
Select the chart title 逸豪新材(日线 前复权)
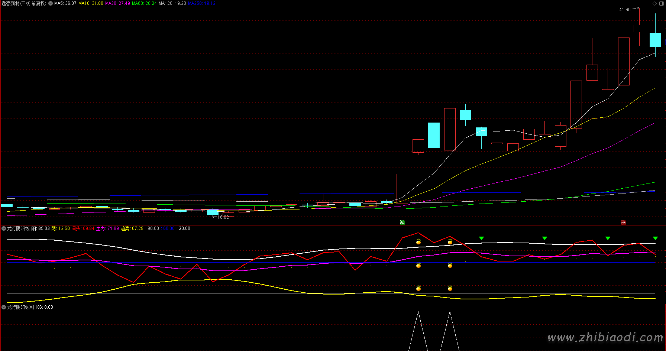(x=24, y=3)
